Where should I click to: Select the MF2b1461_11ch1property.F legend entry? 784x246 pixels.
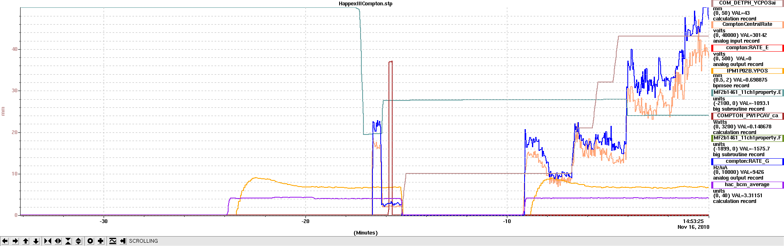click(747, 138)
